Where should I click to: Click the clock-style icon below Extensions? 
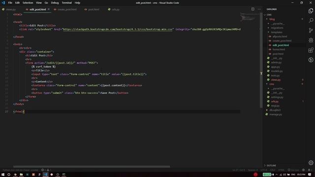pos(311,60)
